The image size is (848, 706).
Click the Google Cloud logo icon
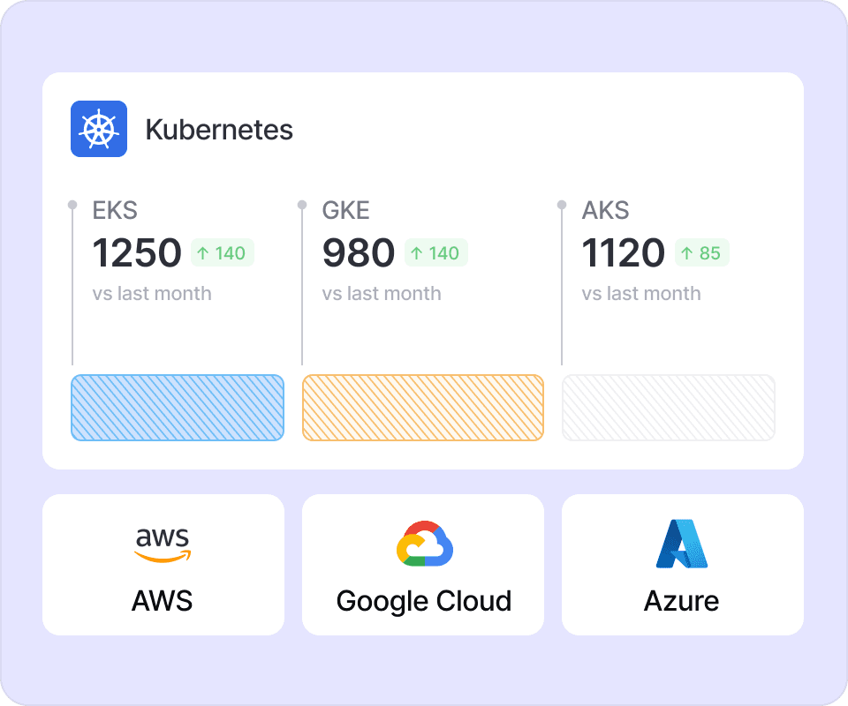tap(424, 544)
